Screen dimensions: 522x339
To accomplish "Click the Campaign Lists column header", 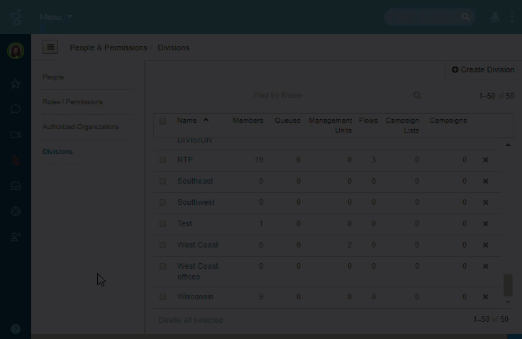I will click(402, 126).
